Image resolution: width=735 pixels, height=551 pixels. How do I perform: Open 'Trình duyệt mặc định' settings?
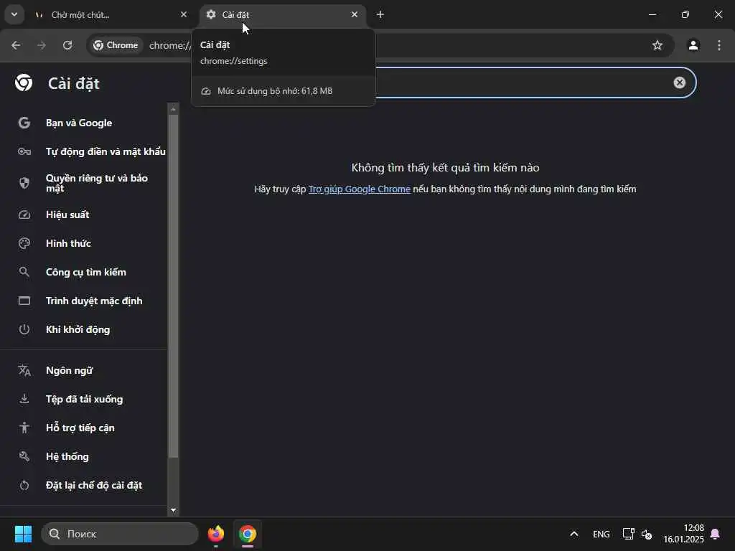tap(83, 301)
